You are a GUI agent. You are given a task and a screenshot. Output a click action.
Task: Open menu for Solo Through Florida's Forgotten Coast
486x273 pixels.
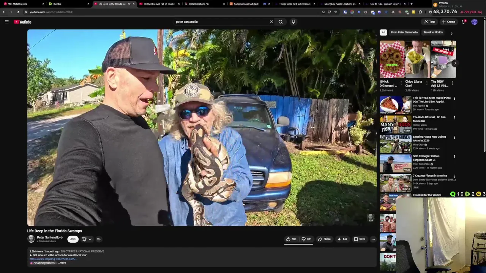(454, 157)
